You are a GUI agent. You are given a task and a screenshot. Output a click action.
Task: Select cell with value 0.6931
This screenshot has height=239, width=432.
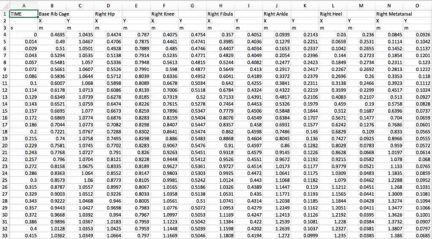(x=277, y=125)
